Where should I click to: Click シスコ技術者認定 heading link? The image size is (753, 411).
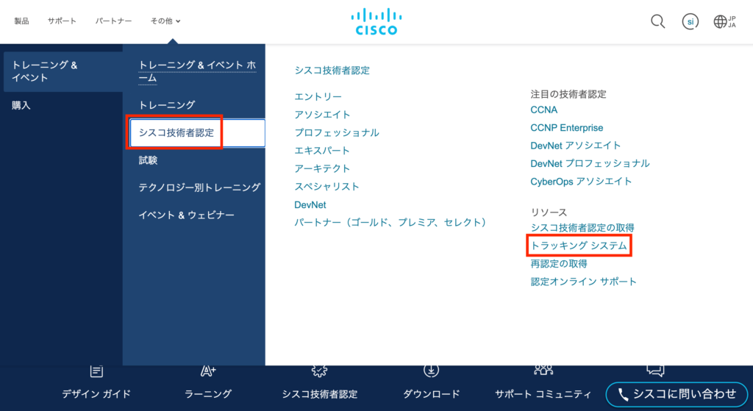(x=332, y=70)
